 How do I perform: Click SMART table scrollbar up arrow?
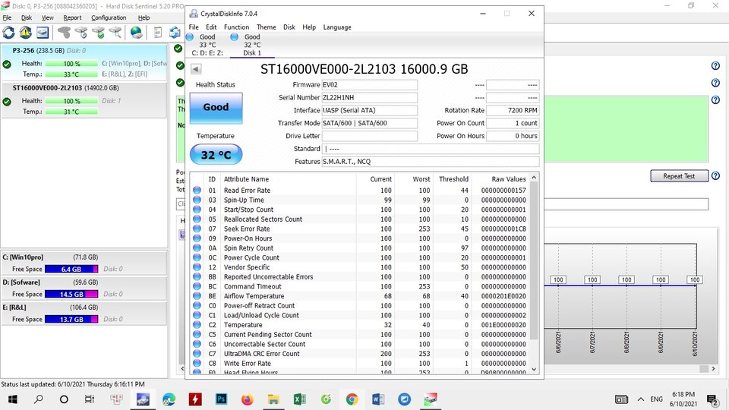point(534,178)
